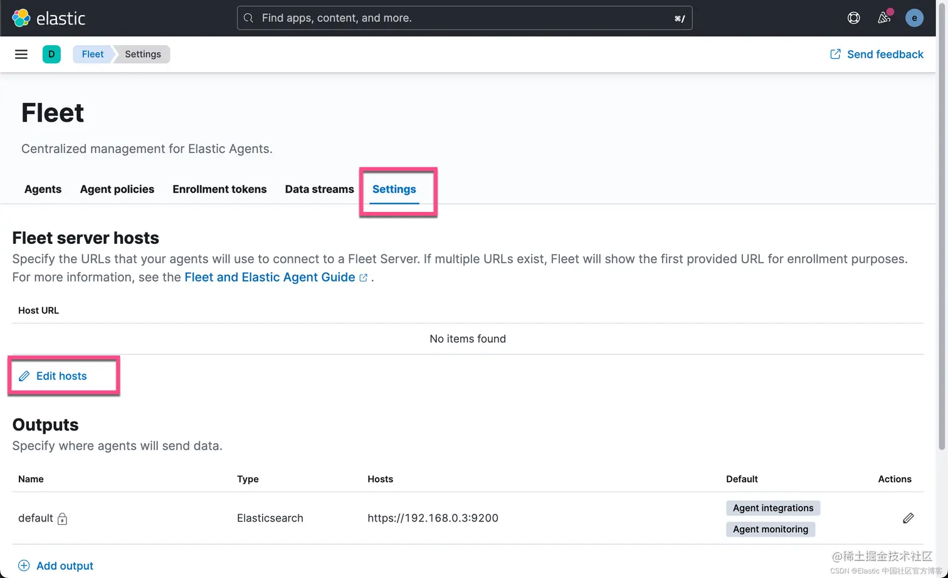The image size is (948, 578).
Task: Click the plus icon beside Add output
Action: (x=24, y=565)
